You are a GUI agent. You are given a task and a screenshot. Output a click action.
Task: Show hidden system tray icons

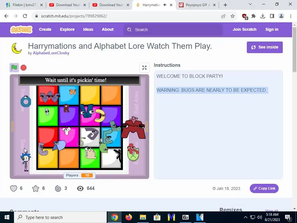pyautogui.click(x=245, y=217)
